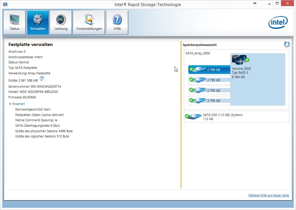This screenshot has width=296, height=210.
Task: Click the Typ: SATA Festplatte line
Action: point(23,68)
